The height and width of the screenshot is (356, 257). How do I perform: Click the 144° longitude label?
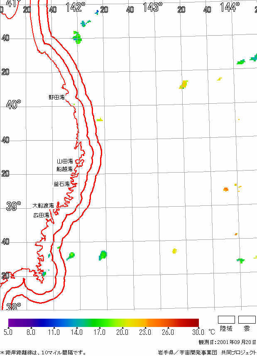click(230, 7)
